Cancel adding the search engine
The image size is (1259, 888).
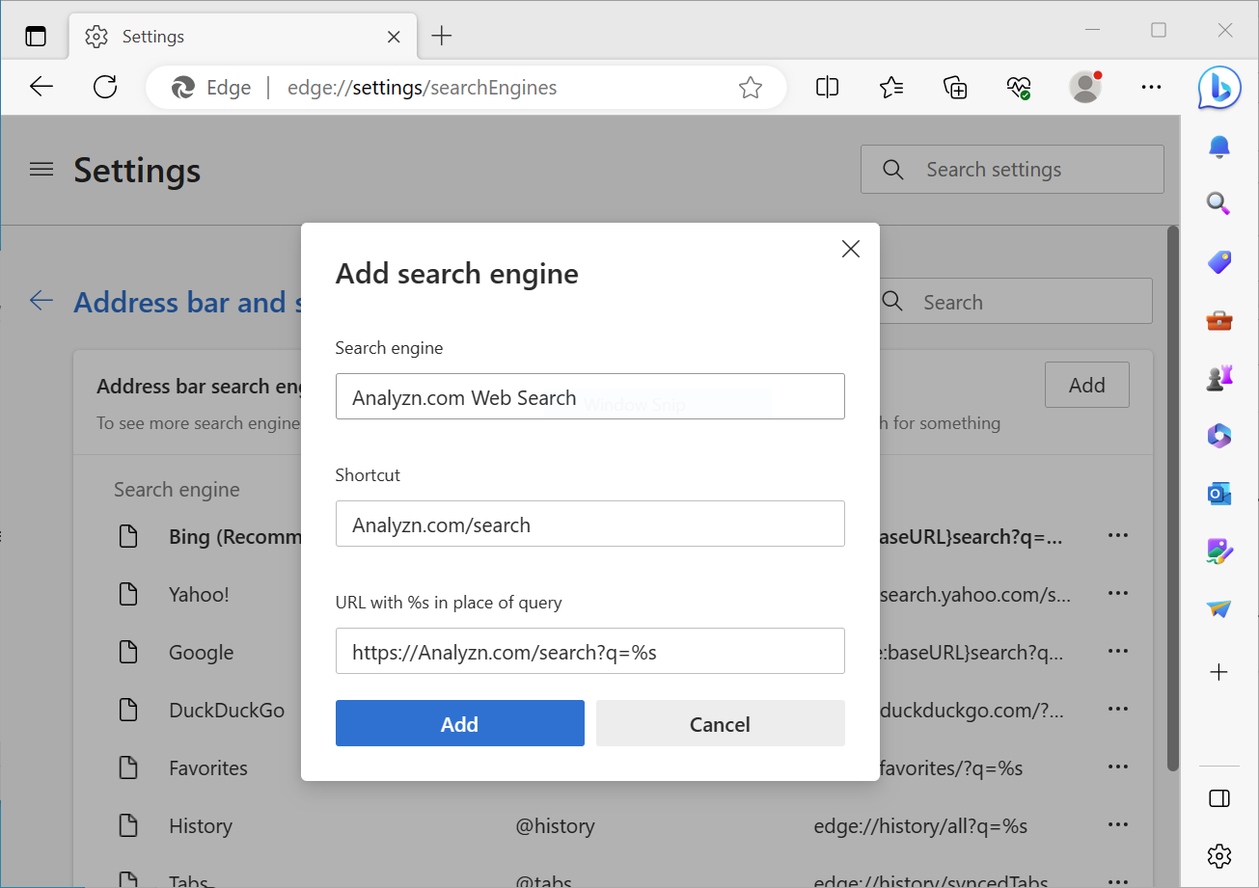click(721, 723)
